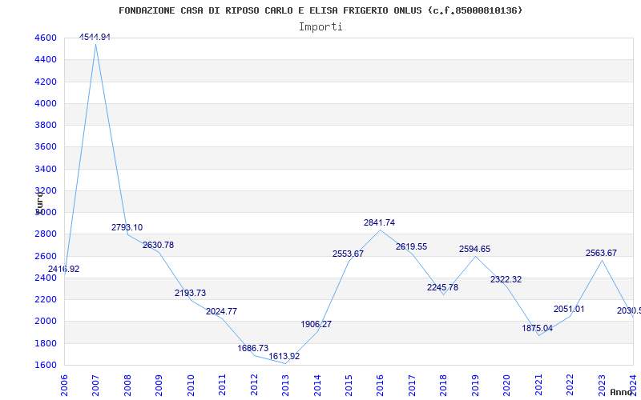This screenshot has width=641, height=400.
Task: Click y-axis value 4200
Action: (x=46, y=82)
